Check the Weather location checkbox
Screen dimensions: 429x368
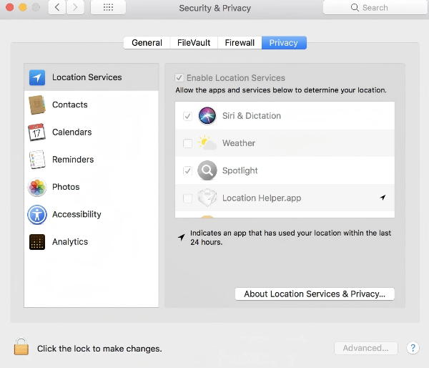click(x=187, y=143)
